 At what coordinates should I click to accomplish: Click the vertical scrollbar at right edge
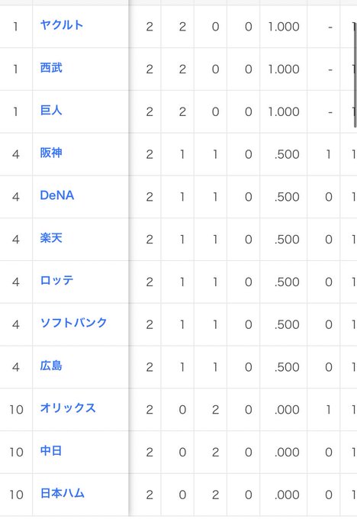point(355,75)
